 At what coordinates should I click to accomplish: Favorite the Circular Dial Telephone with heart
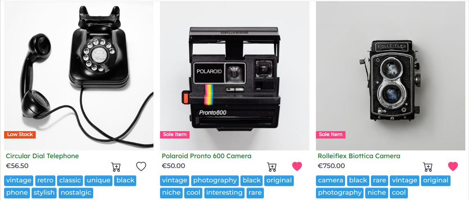[x=141, y=166]
